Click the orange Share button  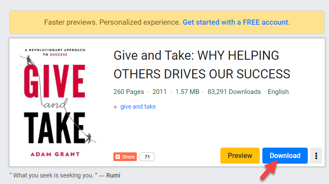coord(125,157)
